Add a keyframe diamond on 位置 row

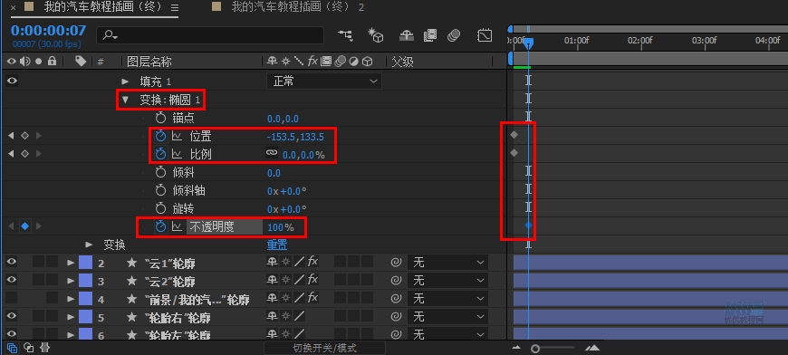[24, 136]
